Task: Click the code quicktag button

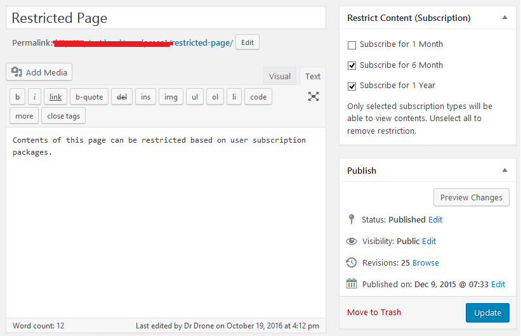Action: 258,97
